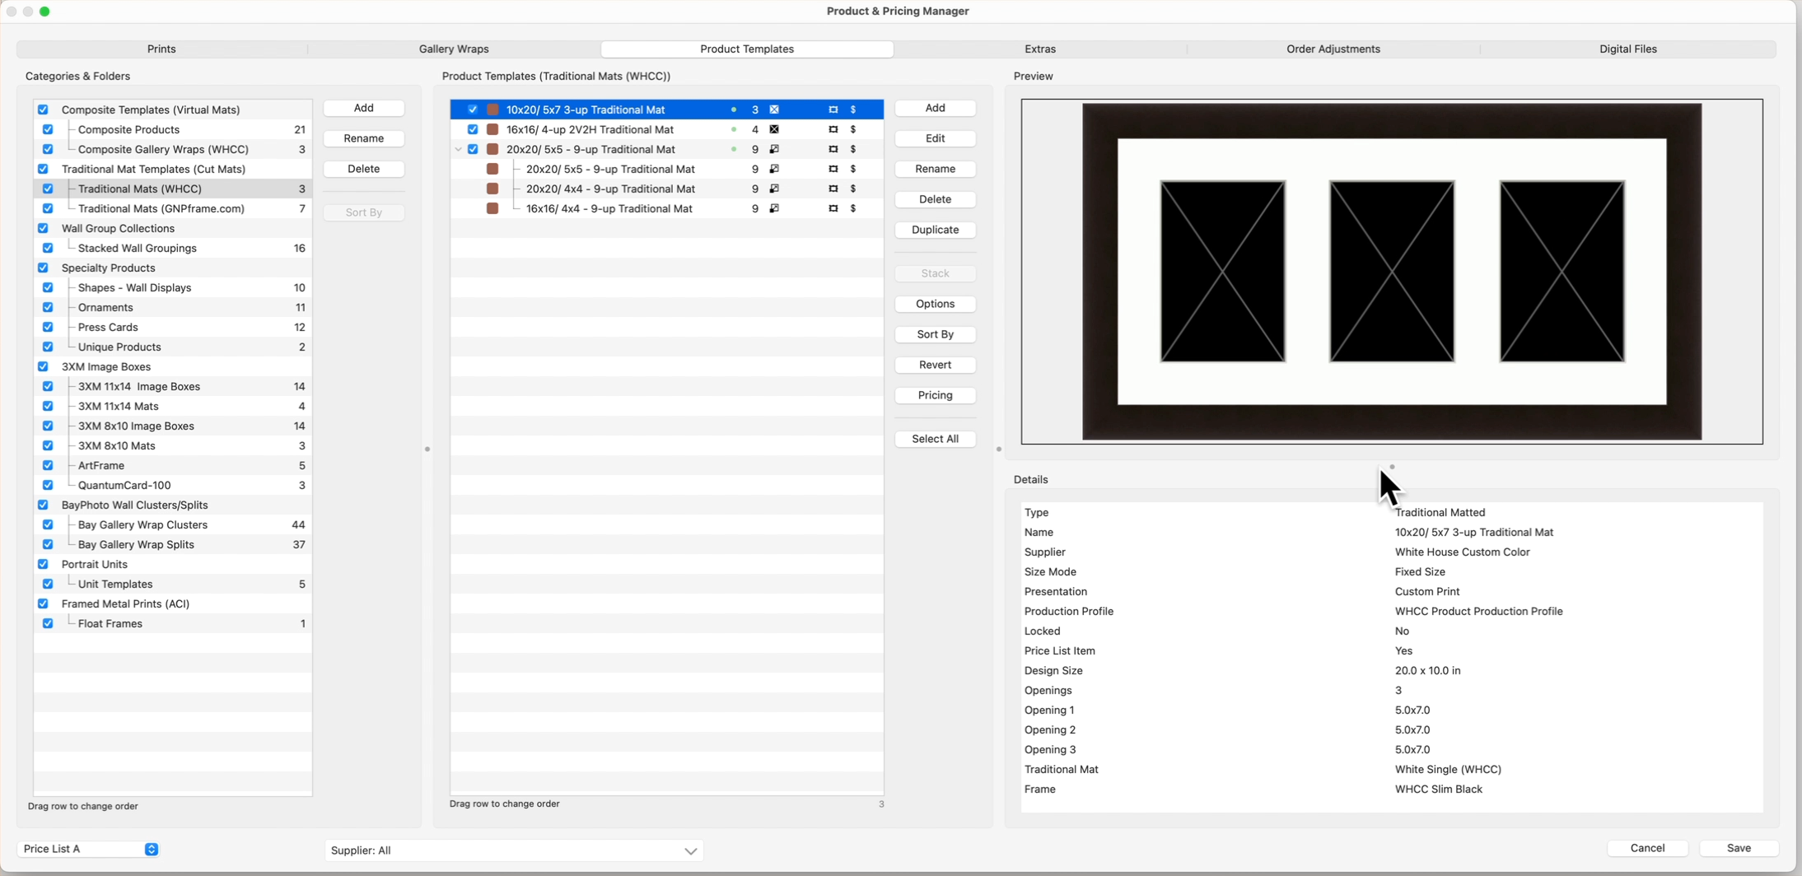1802x876 pixels.
Task: Switch to the Gallery Wraps tab
Action: pyautogui.click(x=454, y=49)
